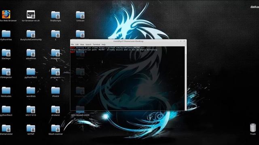Select the advethhac folder
The height and width of the screenshot is (145, 259).
tap(31, 53)
